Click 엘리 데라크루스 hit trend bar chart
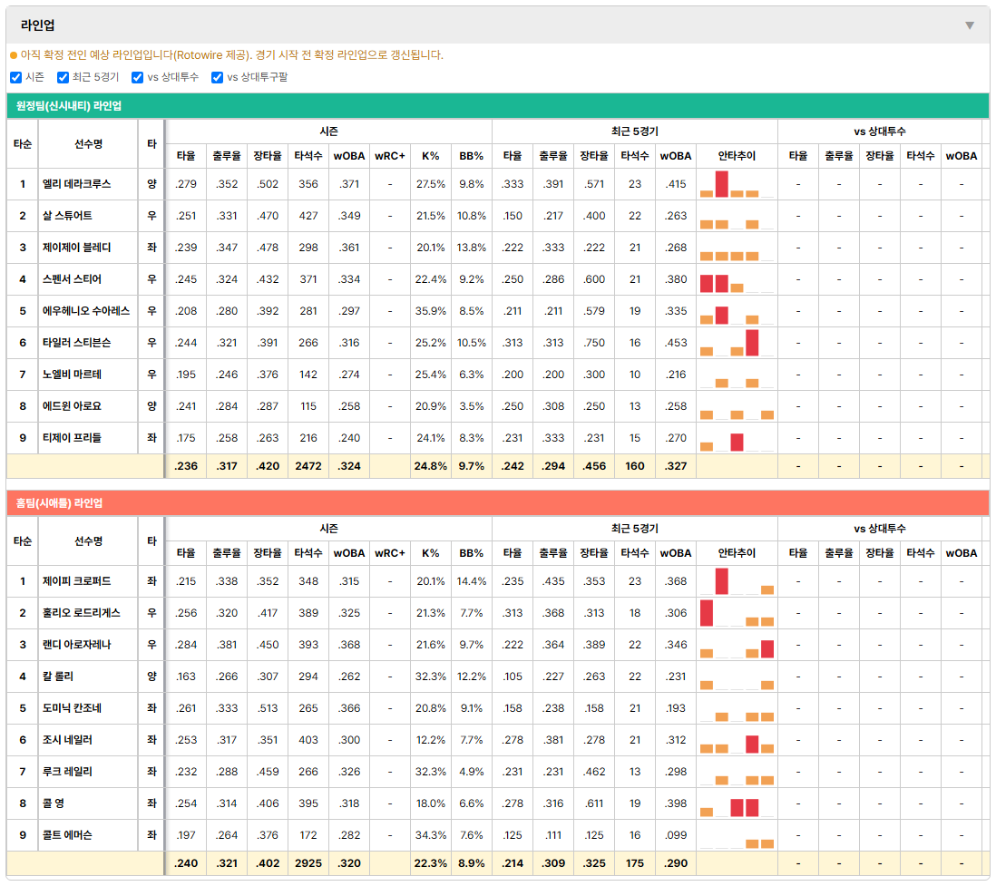 click(737, 184)
